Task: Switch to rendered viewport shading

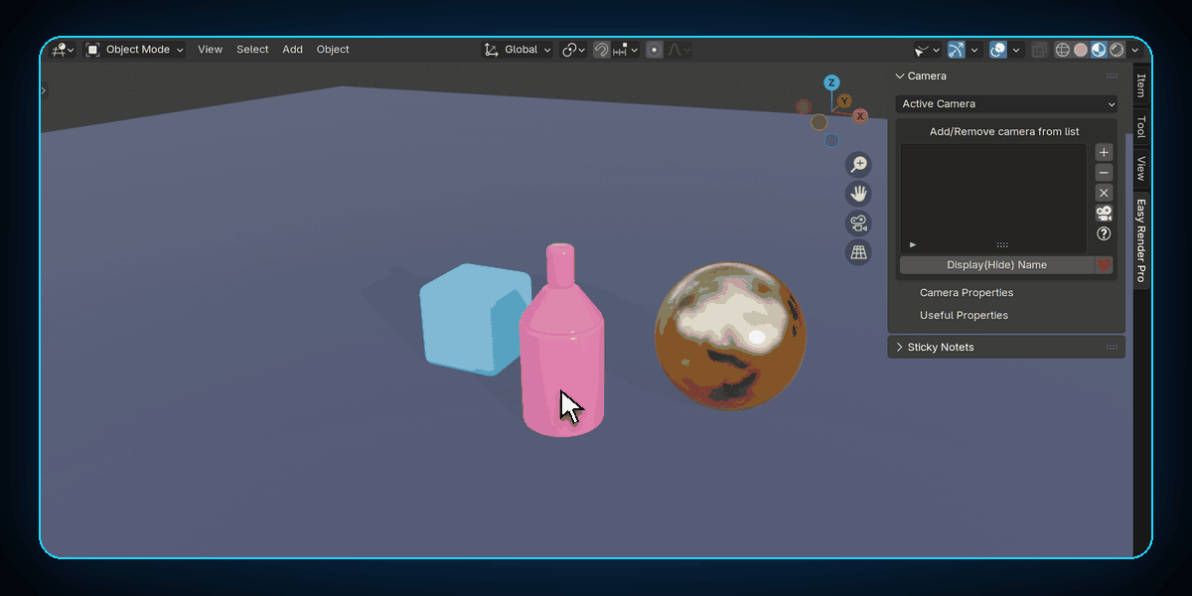Action: 1117,49
